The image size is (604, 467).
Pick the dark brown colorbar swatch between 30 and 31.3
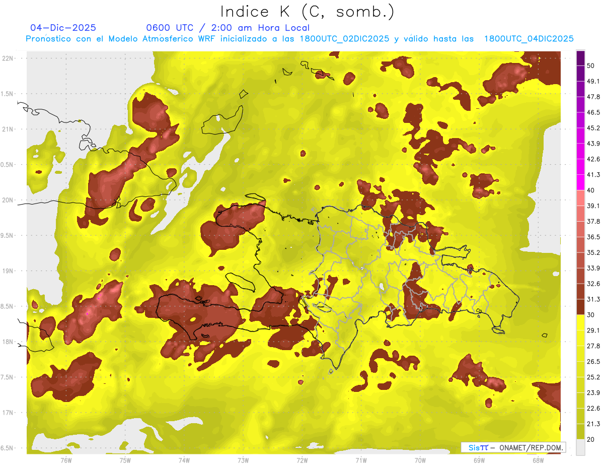point(580,307)
